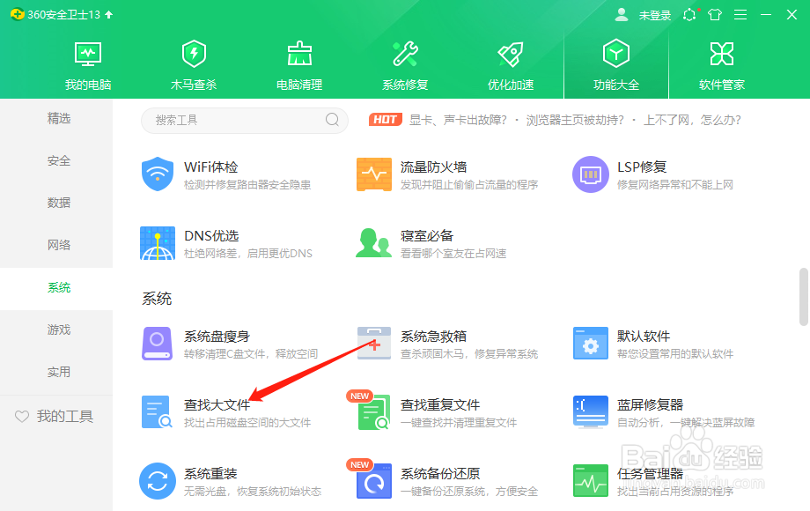Click the 查找大文件 title text
Viewport: 810px width, 511px height.
point(217,404)
